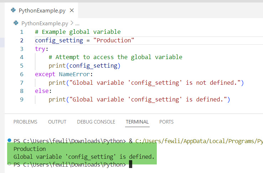Switch to the PROBLEMS panel tab
263x173 pixels.
coord(25,122)
